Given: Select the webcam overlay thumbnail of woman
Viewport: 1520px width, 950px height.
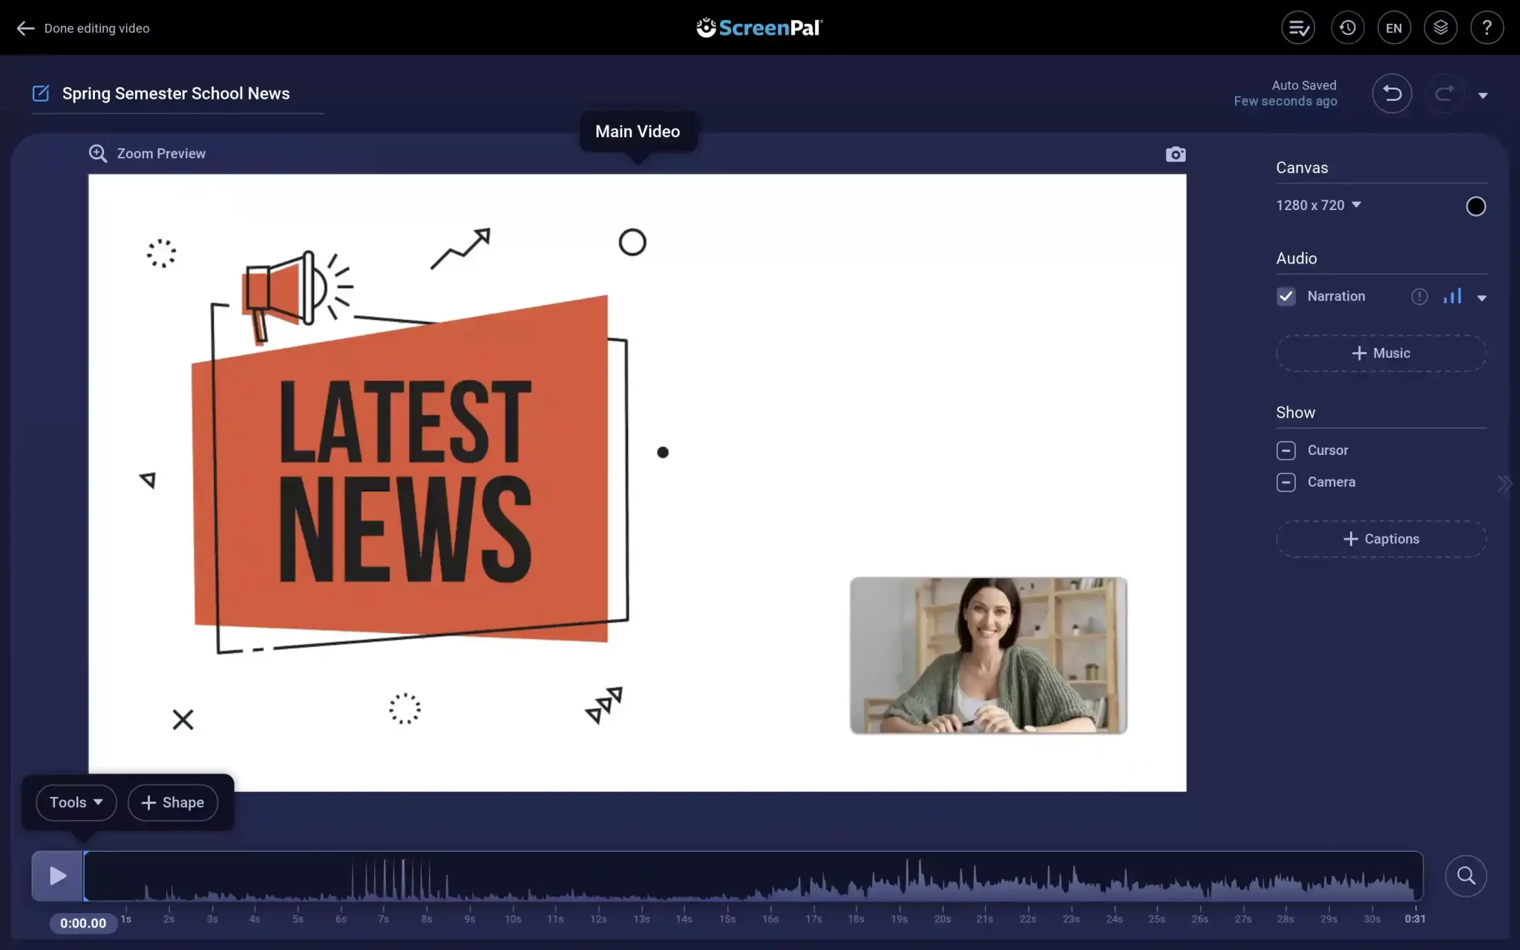Looking at the screenshot, I should (x=989, y=655).
